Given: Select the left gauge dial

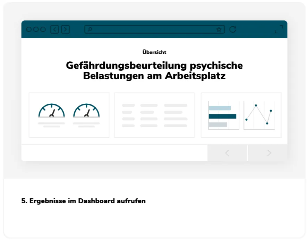Looking at the screenshot, I should (51, 110).
